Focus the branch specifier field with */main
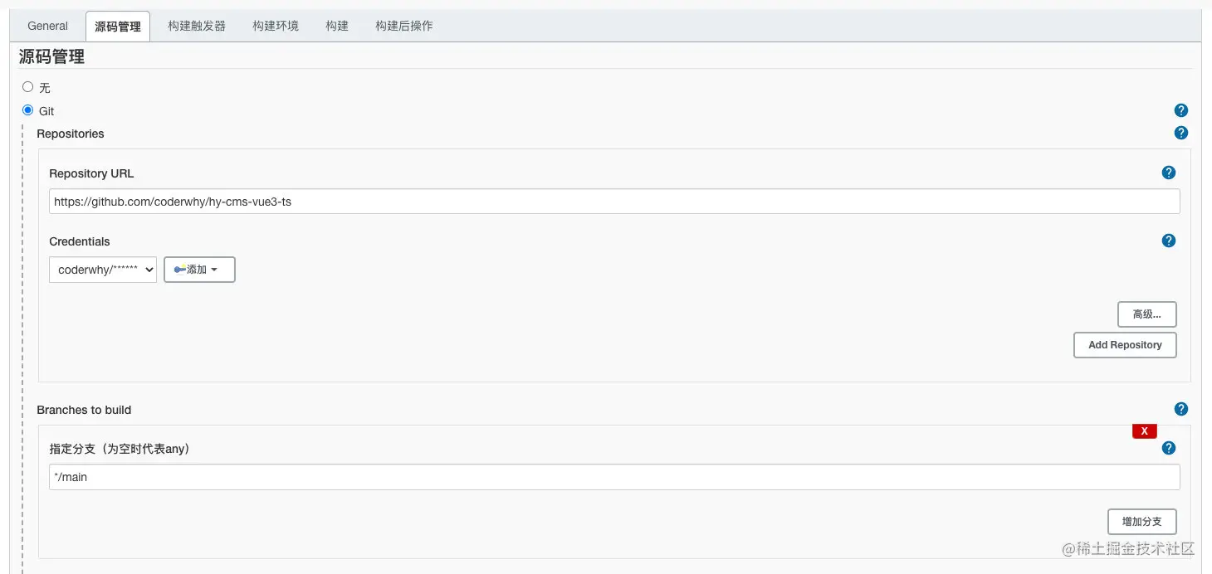The width and height of the screenshot is (1212, 574). coord(614,477)
